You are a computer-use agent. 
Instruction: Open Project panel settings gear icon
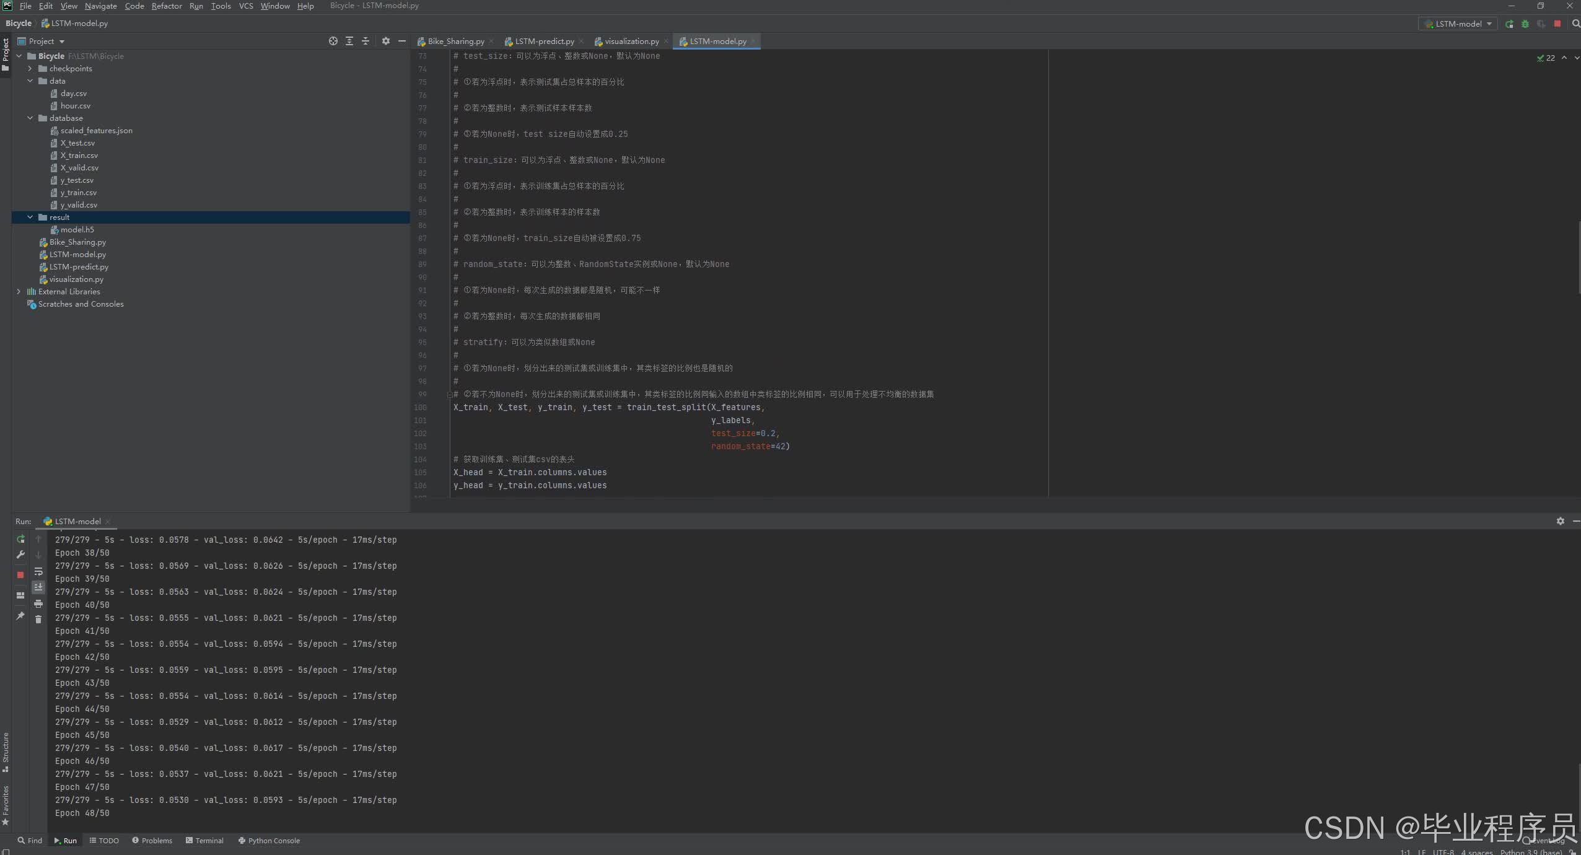[386, 41]
